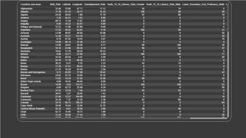Click Australia's longitude value 133.78
This screenshot has height=138, width=246.
[79, 36]
